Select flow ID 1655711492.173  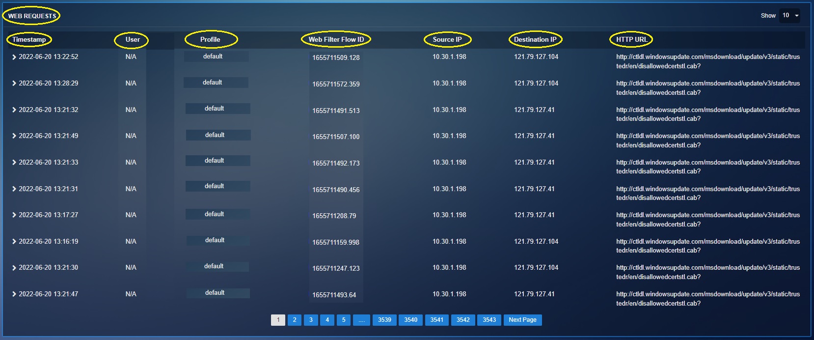pos(336,164)
